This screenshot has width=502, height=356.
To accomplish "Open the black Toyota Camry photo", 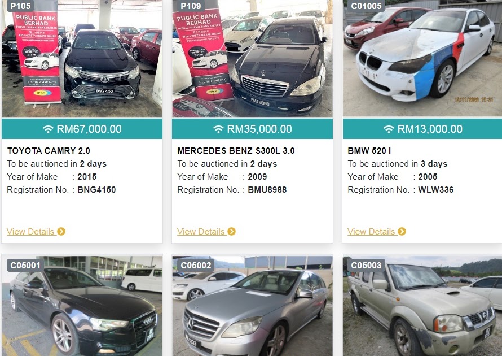I will point(82,58).
